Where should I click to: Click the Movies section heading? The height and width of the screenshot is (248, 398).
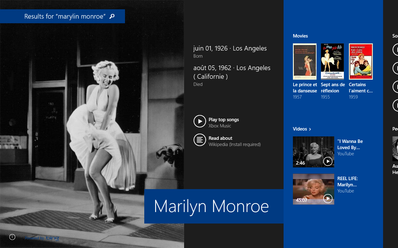click(x=300, y=36)
